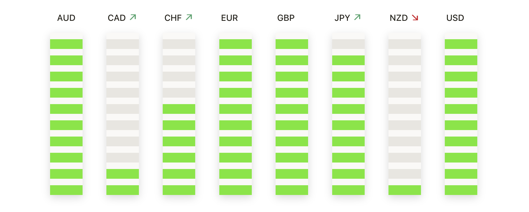Click the bottom green segment of CAD bar
The height and width of the screenshot is (212, 529).
click(x=123, y=190)
